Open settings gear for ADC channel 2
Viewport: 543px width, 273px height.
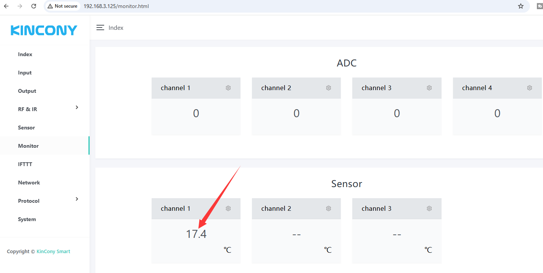[329, 88]
